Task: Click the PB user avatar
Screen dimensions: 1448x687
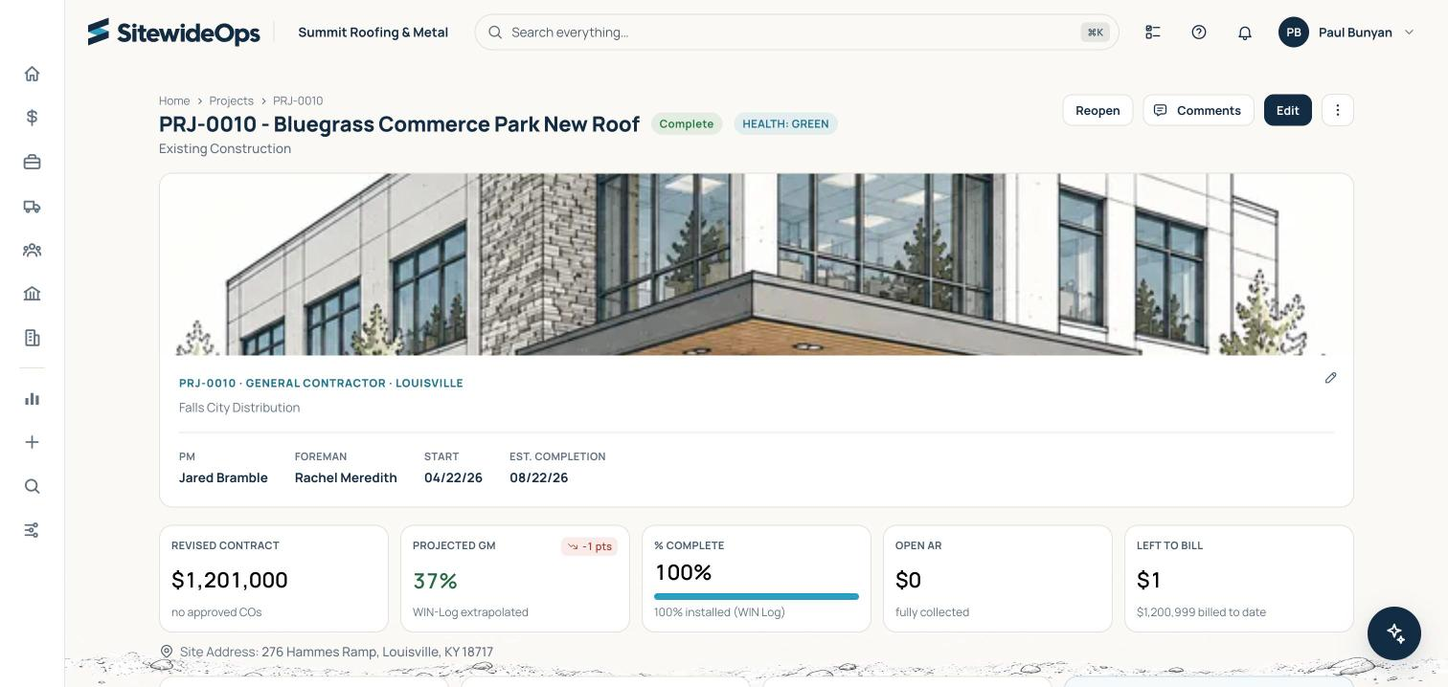Action: pos(1294,32)
